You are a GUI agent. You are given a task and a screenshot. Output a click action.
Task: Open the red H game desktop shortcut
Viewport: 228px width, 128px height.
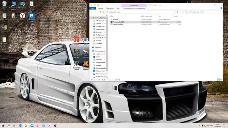click(x=77, y=40)
